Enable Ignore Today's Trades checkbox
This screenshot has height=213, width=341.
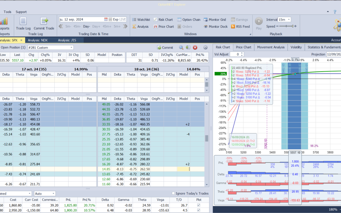coord(173,193)
